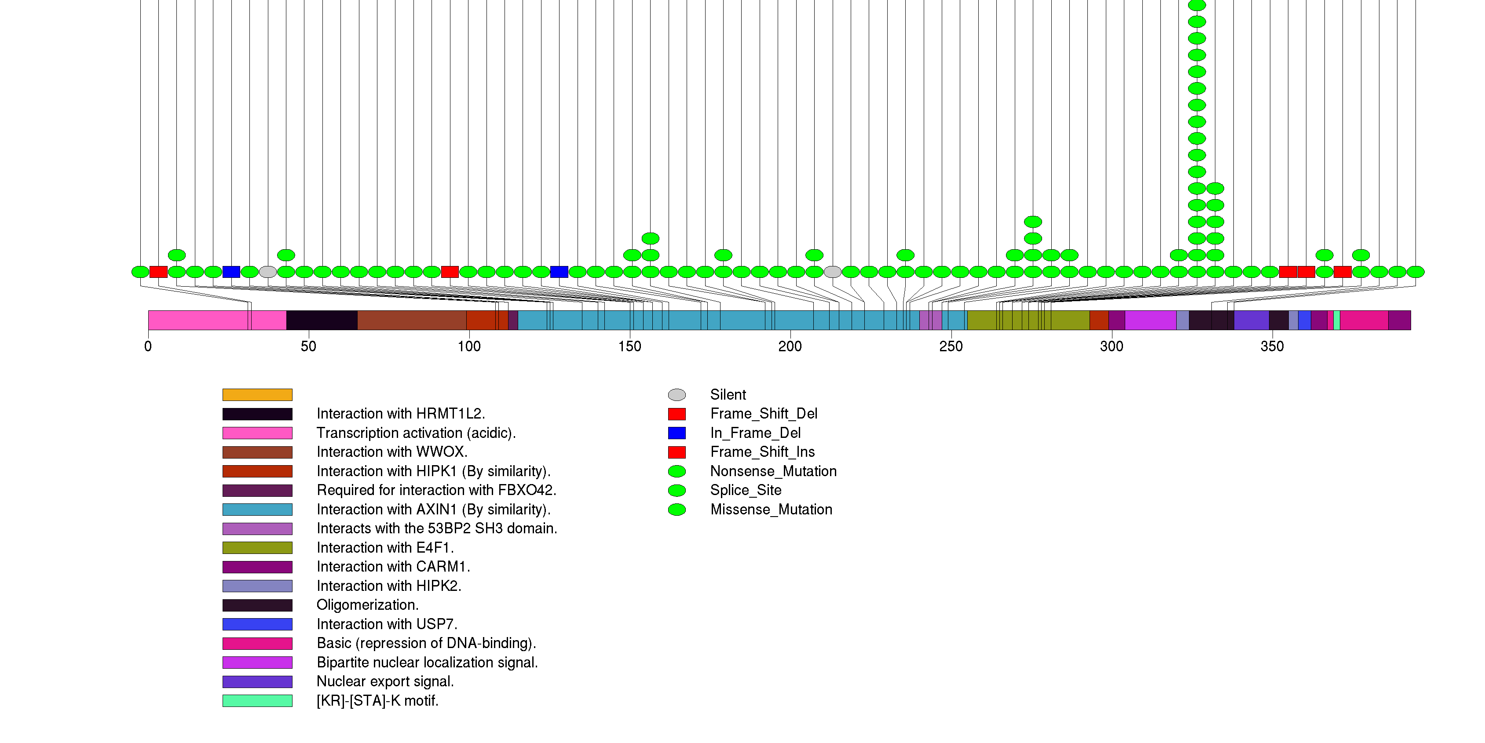Click the Nonsense_Mutation green oval legend icon
Viewport: 1485px width, 743px height.
tap(677, 471)
